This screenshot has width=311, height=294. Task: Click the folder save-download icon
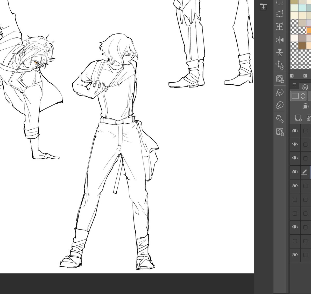[x=263, y=7]
